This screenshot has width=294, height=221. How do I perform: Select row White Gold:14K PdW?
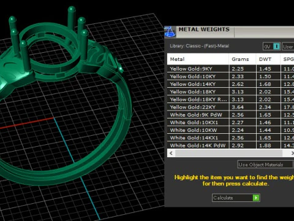(x=230, y=145)
